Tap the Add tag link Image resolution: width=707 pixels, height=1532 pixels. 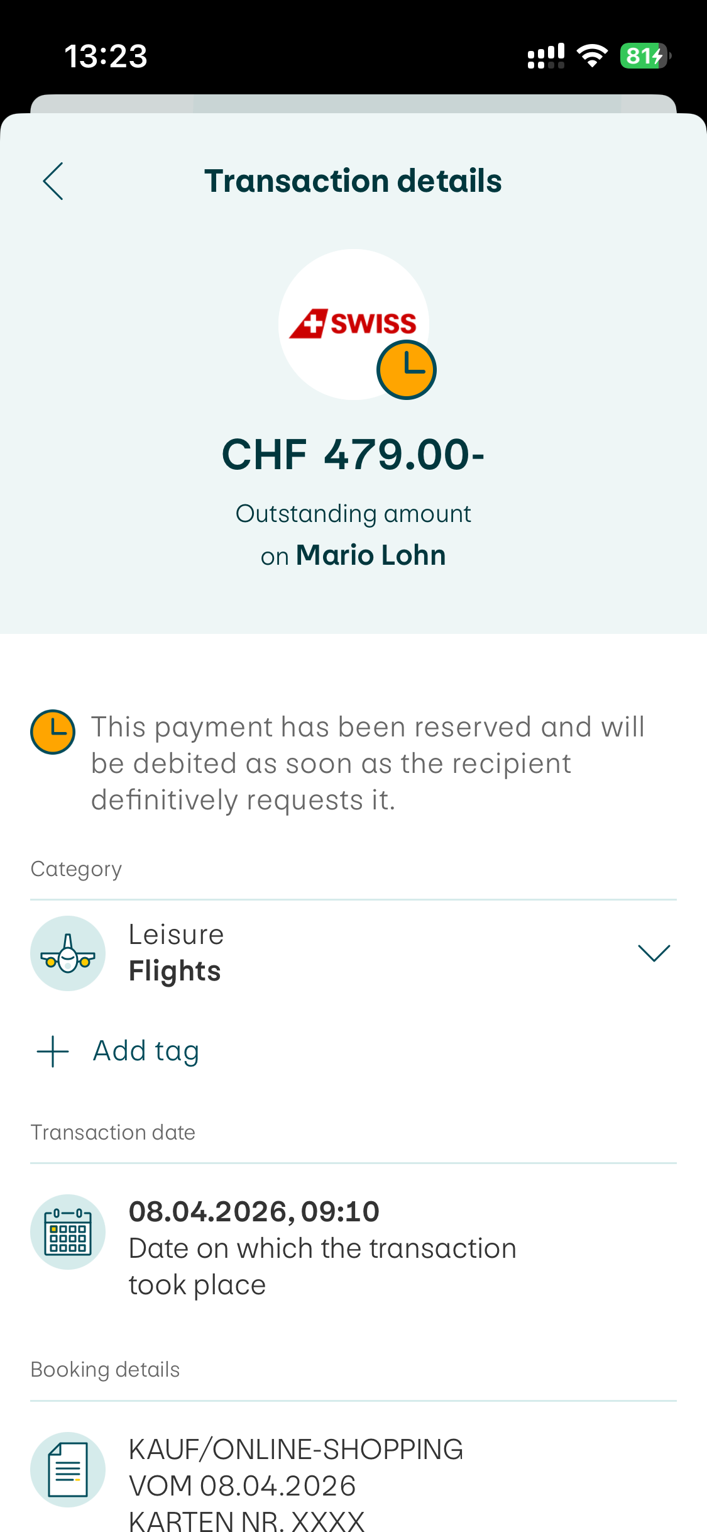coord(146,1052)
